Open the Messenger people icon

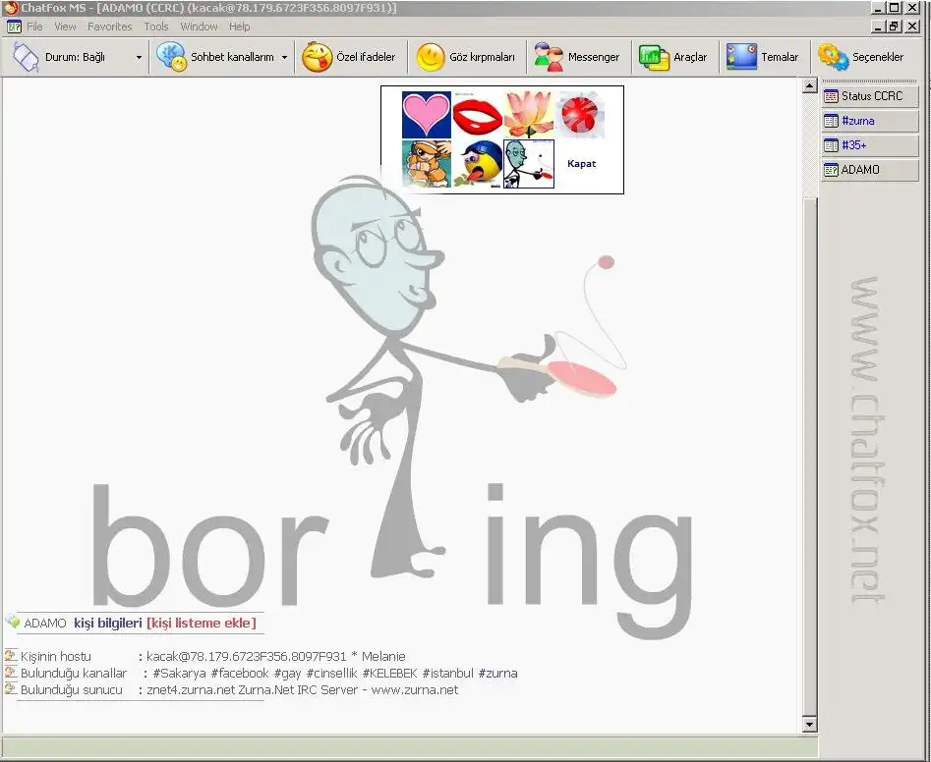point(548,57)
